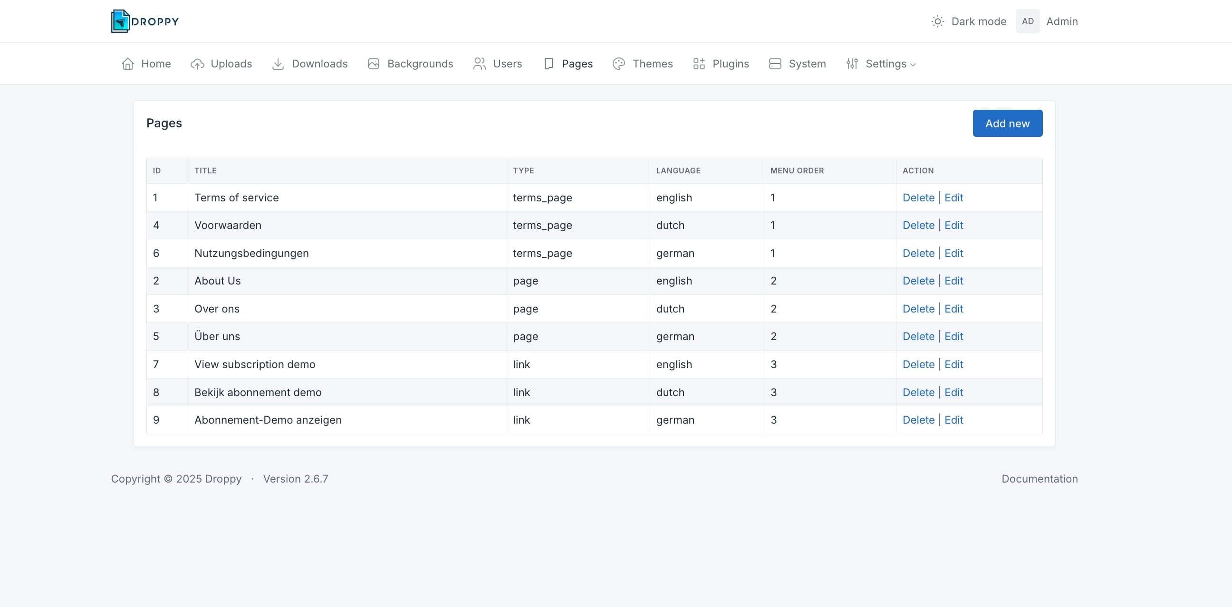Screen dimensions: 1232x607
Task: Click the Users people icon
Action: tap(479, 64)
